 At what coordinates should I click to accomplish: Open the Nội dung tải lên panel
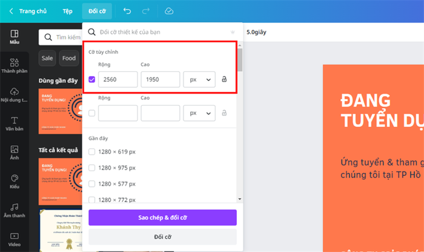click(x=15, y=95)
